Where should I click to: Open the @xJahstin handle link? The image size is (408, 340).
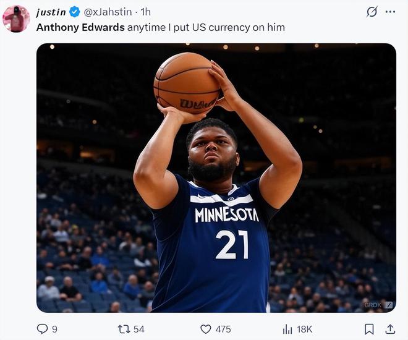[x=108, y=12]
